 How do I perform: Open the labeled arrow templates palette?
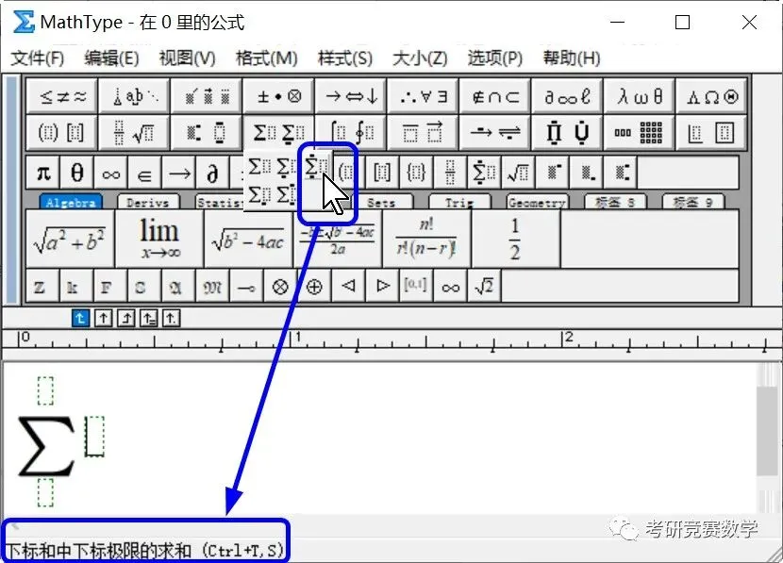tap(495, 132)
